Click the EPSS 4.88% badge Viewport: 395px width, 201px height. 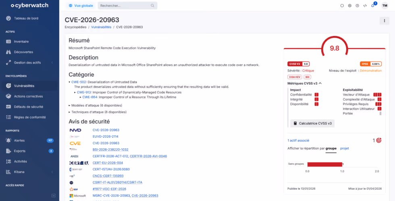click(x=371, y=64)
